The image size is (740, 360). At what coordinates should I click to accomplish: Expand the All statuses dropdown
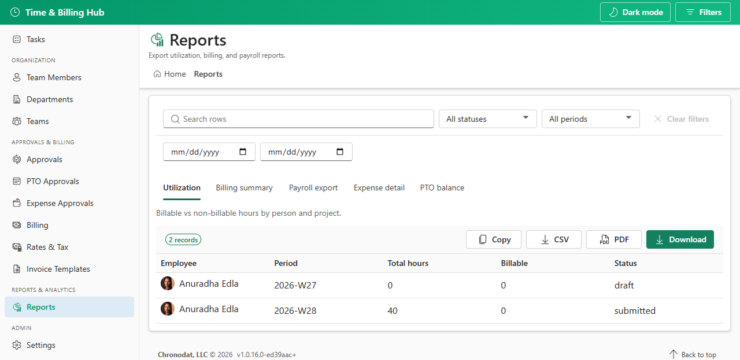488,119
